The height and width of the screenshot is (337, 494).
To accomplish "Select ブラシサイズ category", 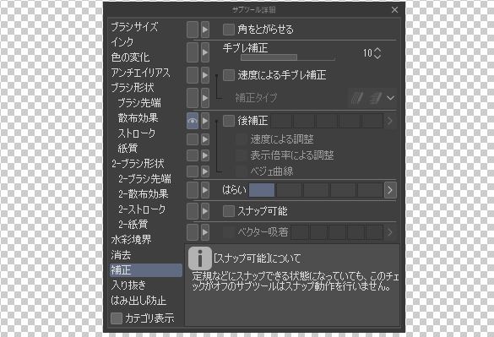I will pyautogui.click(x=134, y=27).
